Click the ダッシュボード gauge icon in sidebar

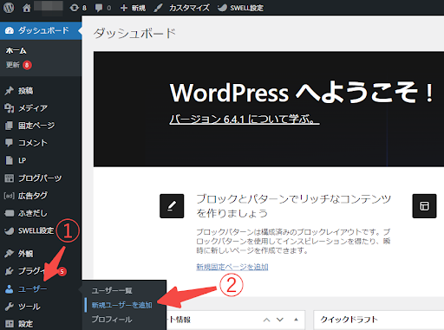tap(10, 30)
